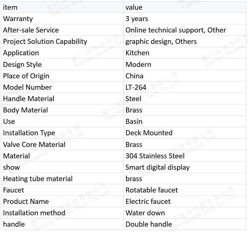
Task: Click the Deck Mounted value cell
Action: [184, 133]
